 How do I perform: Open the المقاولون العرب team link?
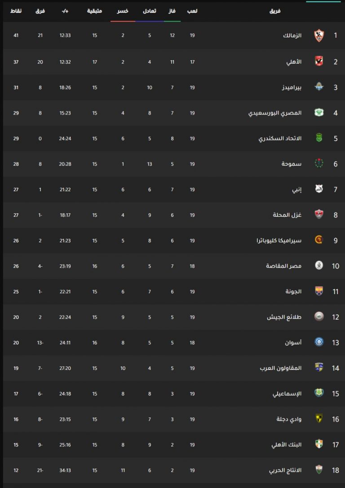click(x=281, y=368)
